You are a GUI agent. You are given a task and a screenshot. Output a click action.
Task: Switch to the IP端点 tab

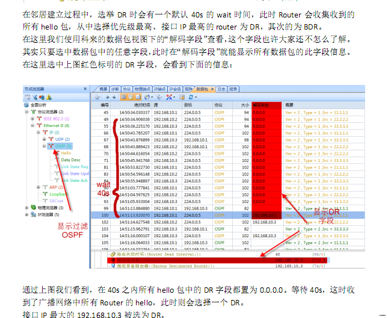pyautogui.click(x=159, y=89)
